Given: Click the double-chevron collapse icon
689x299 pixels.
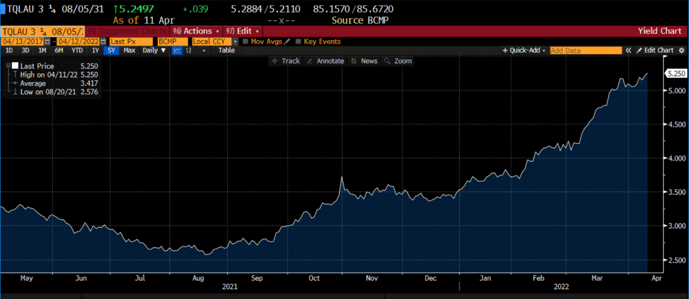Looking at the screenshot, I should click(628, 50).
